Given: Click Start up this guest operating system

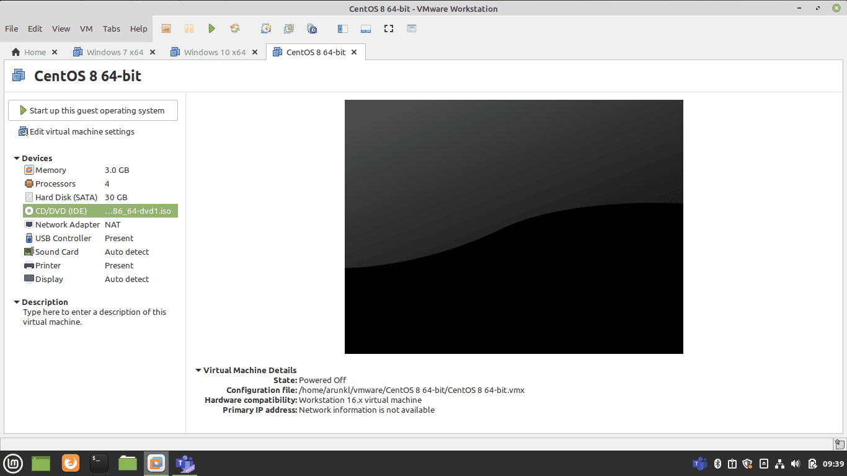Looking at the screenshot, I should tap(93, 110).
